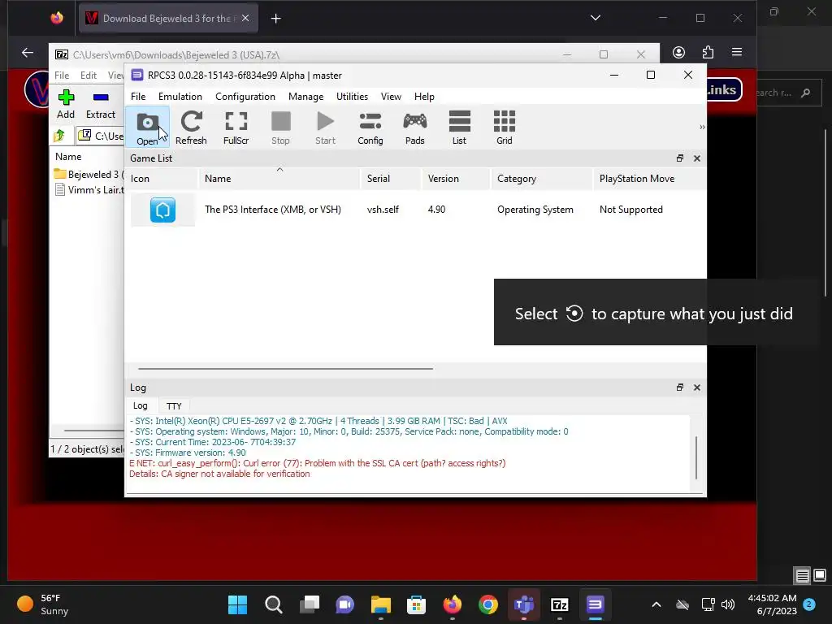Viewport: 832px width, 624px height.
Task: Switch to the TTY tab
Action: [174, 406]
